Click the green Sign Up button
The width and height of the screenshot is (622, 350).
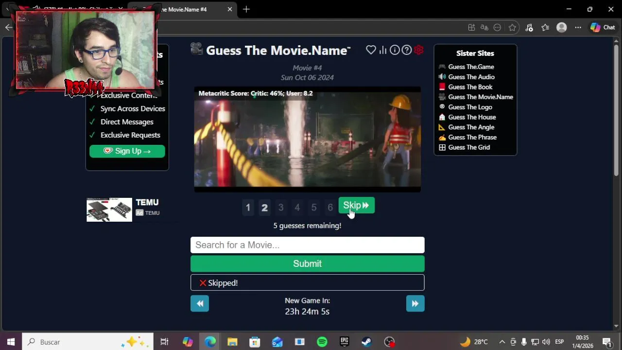(x=127, y=151)
